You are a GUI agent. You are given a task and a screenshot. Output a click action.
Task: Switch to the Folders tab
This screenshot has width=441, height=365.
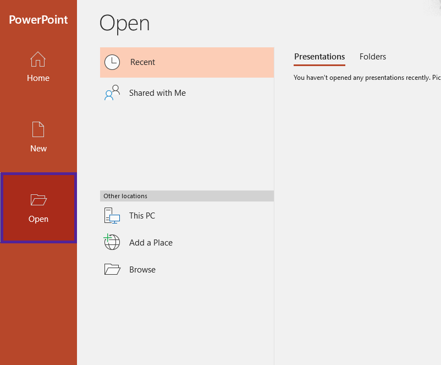tap(373, 57)
